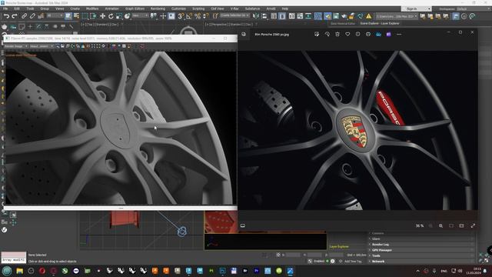Toggle the Angle Snap icon
The height and width of the screenshot is (277, 492).
(x=189, y=16)
